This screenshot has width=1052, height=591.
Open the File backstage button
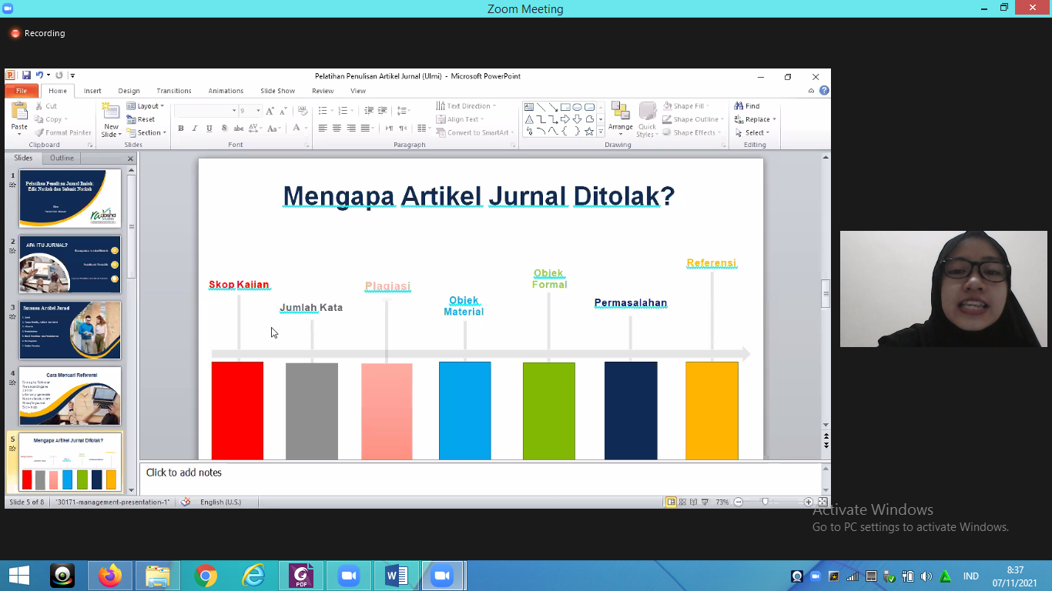(x=22, y=91)
